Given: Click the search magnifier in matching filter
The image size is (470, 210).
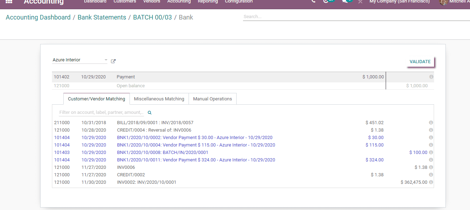Looking at the screenshot, I should click(x=149, y=112).
